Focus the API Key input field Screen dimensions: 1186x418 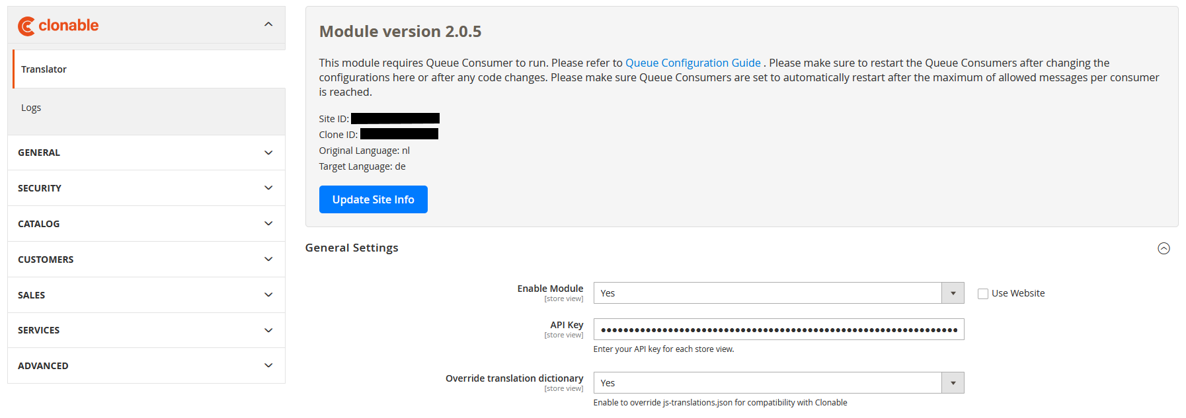tap(779, 330)
